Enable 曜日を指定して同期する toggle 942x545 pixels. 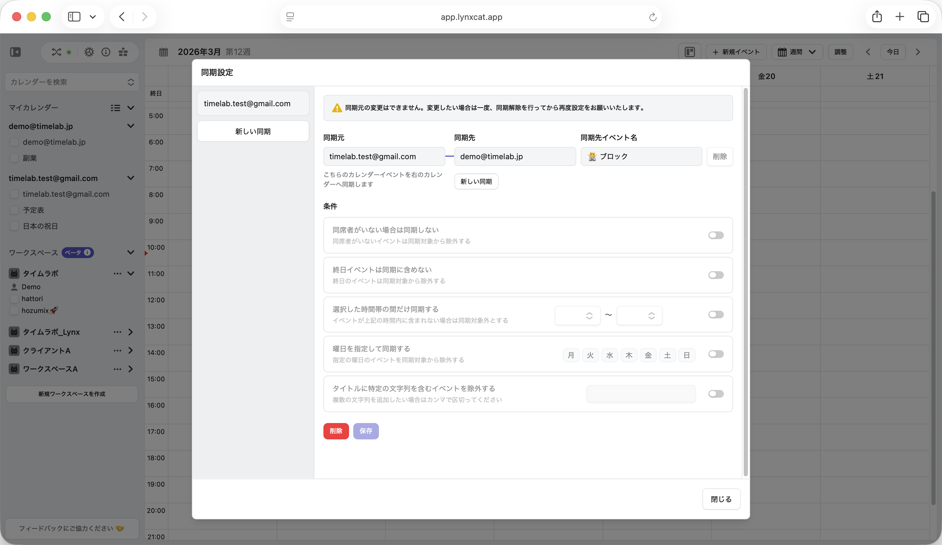point(715,354)
